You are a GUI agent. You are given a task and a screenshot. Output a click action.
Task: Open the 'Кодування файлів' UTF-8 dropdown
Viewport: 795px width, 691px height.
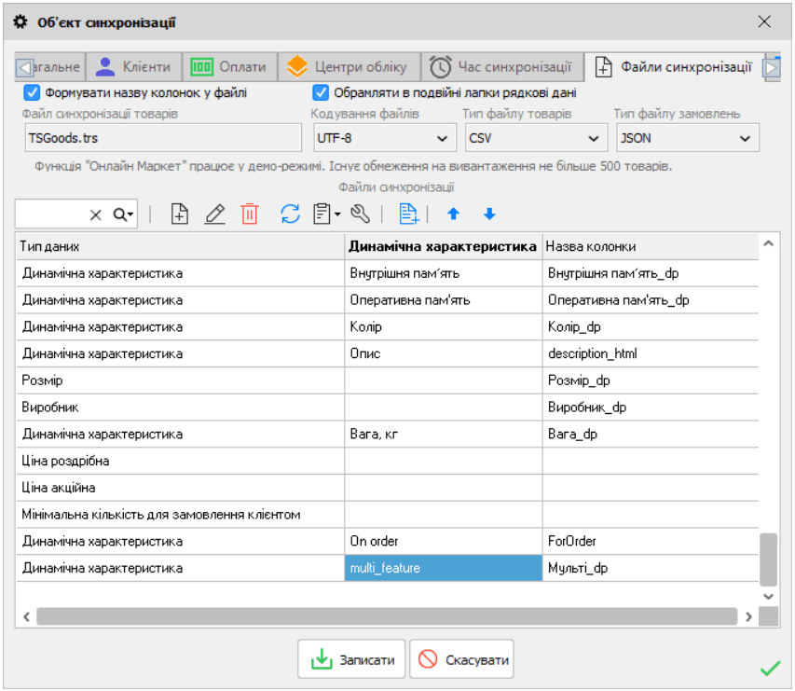click(x=382, y=138)
